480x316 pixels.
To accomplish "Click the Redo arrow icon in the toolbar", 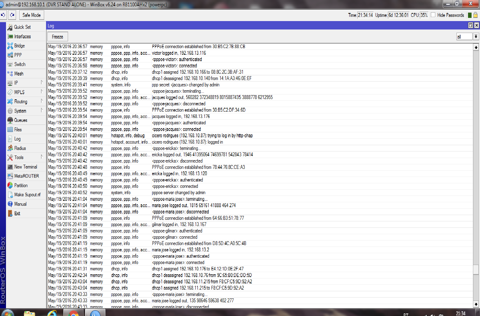I will tap(12, 15).
